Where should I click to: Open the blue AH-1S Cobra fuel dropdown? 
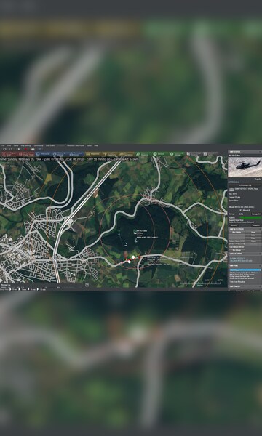(x=245, y=270)
